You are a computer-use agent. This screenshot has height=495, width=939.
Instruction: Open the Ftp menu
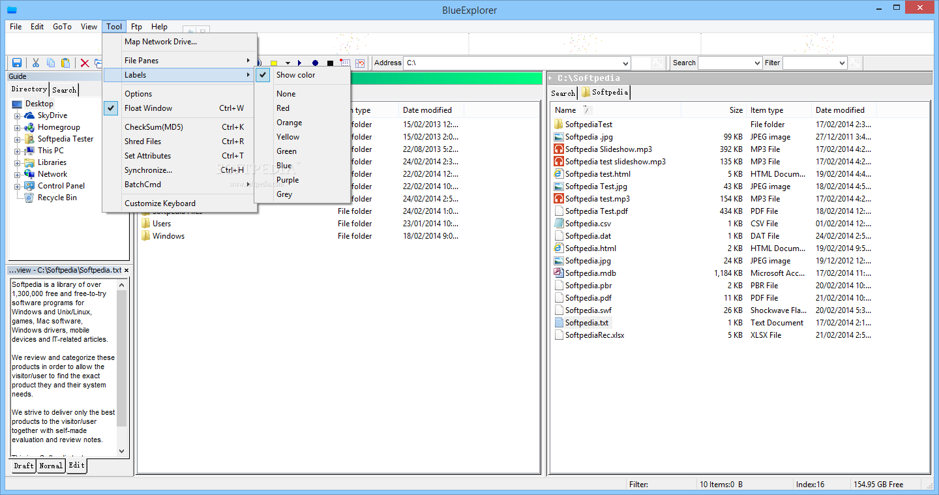coord(136,27)
